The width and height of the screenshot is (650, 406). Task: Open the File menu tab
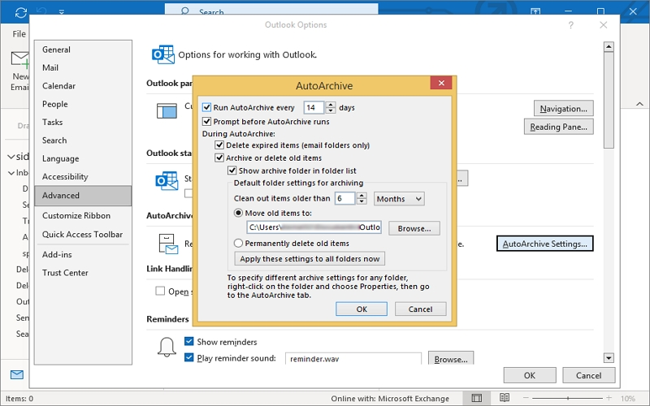click(x=19, y=34)
